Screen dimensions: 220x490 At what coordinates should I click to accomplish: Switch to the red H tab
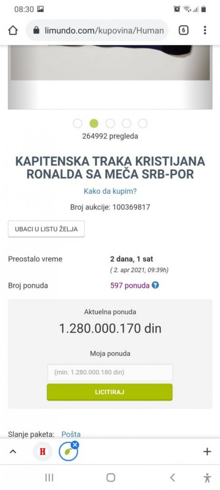(x=43, y=452)
